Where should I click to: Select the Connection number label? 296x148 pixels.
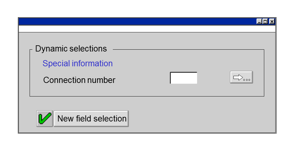79,80
